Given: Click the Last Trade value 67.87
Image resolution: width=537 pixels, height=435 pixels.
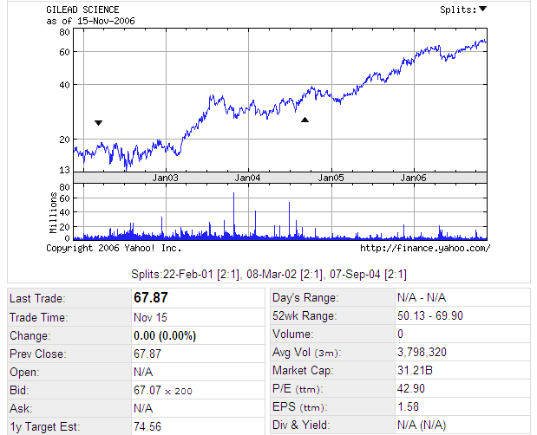Looking at the screenshot, I should [151, 297].
